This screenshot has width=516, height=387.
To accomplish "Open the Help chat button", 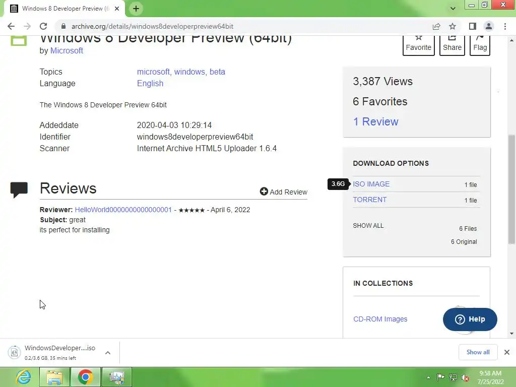I will (x=470, y=319).
